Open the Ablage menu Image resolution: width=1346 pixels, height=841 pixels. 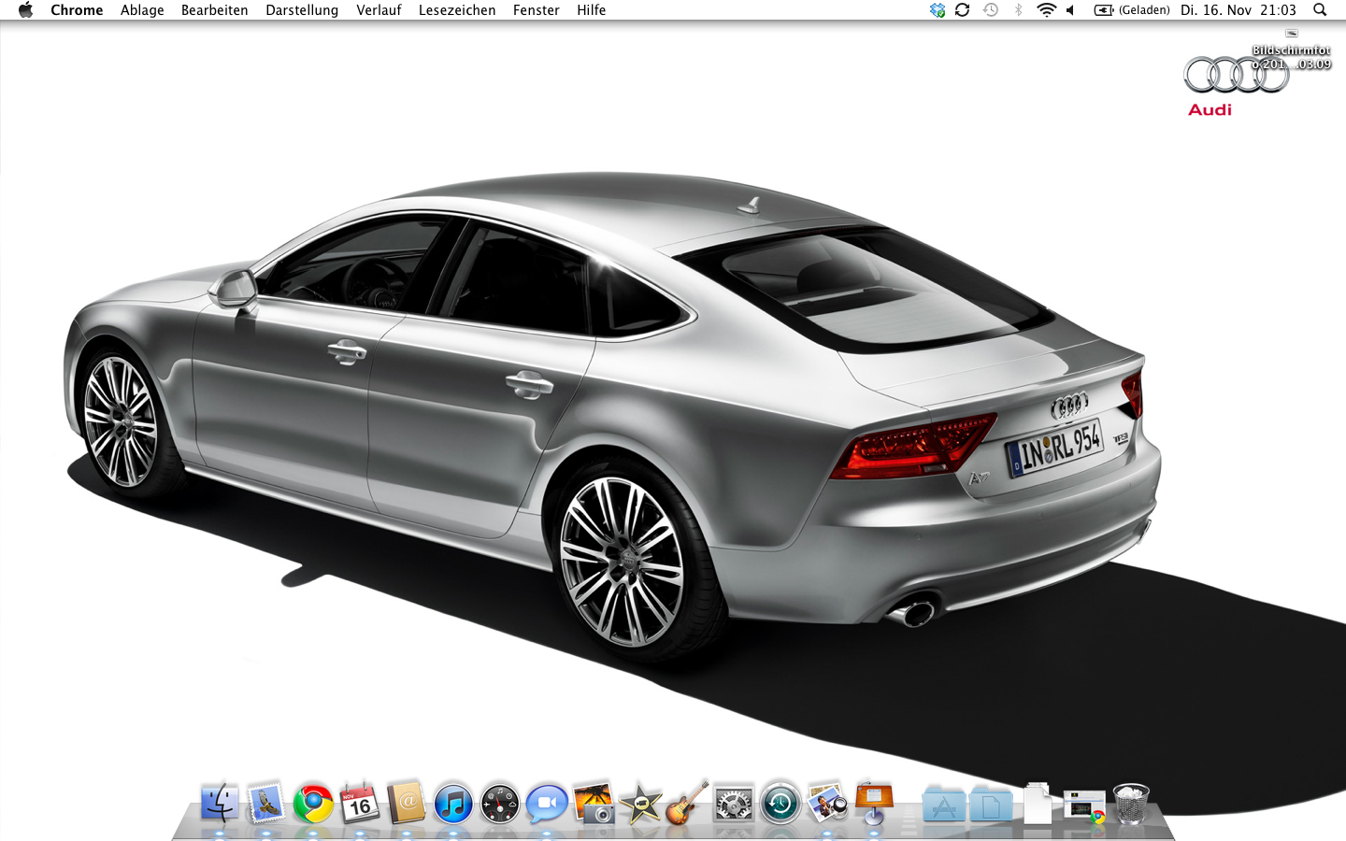click(142, 10)
